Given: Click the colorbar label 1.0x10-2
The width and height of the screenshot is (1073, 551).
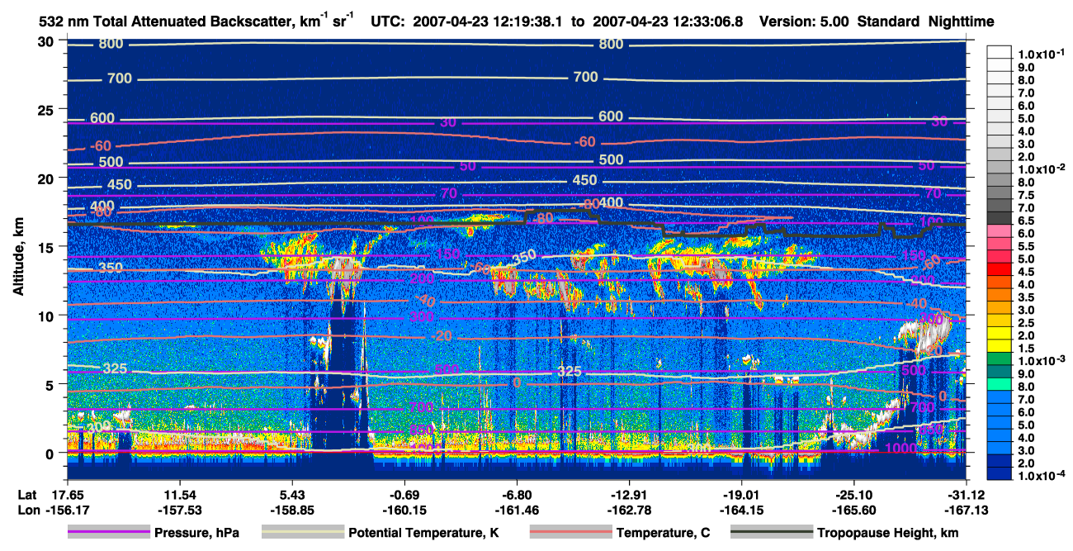Looking at the screenshot, I should tap(1040, 169).
